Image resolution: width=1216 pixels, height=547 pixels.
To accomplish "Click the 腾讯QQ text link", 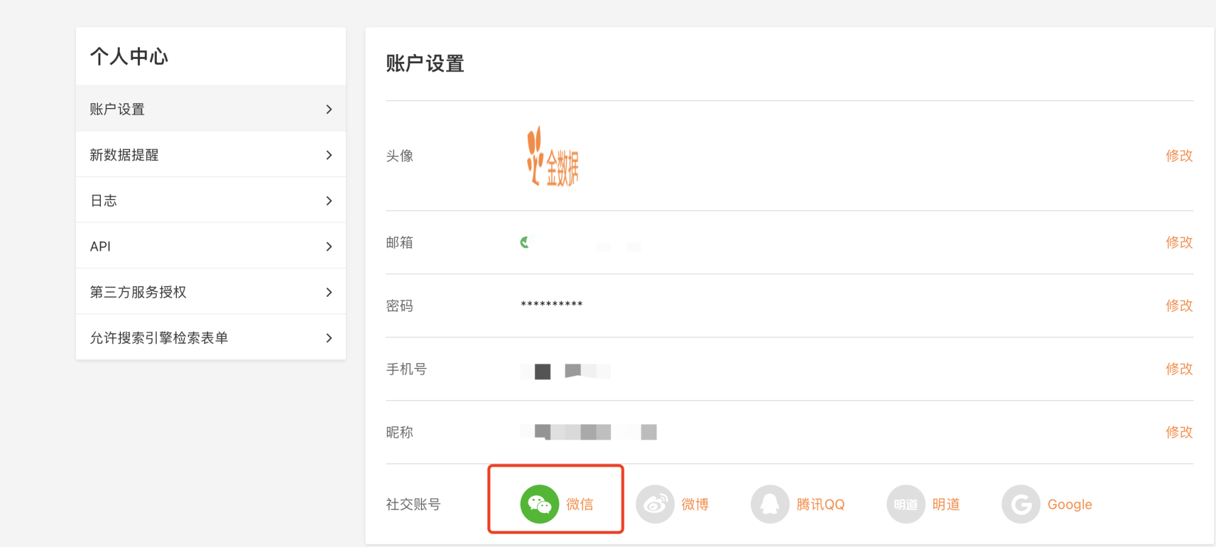I will pyautogui.click(x=820, y=505).
